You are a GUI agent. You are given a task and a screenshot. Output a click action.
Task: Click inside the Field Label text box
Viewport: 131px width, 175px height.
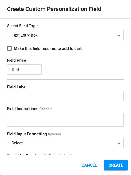65,96
